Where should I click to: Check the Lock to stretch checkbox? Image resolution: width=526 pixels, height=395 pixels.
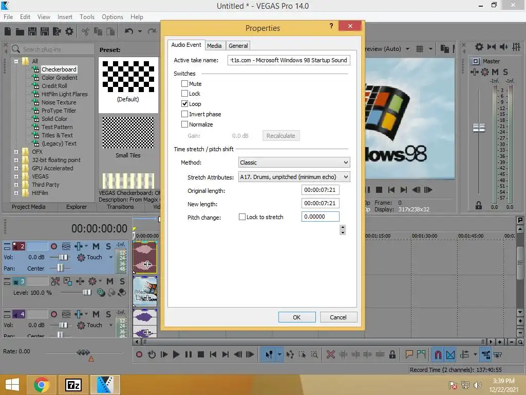pos(242,217)
